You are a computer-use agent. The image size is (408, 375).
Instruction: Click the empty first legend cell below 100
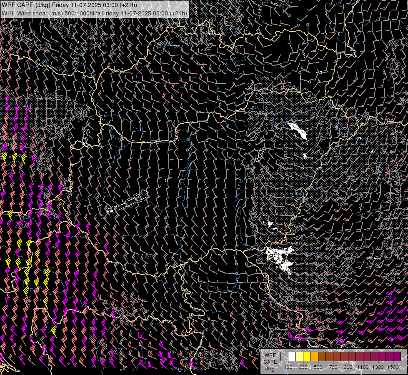(284, 356)
